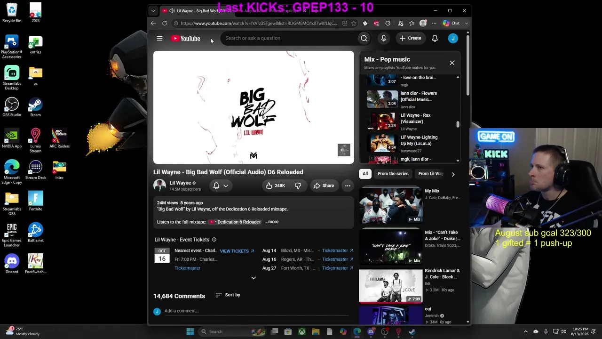The width and height of the screenshot is (602, 339).
Task: Share the Big Bad Wolf video
Action: tap(324, 186)
